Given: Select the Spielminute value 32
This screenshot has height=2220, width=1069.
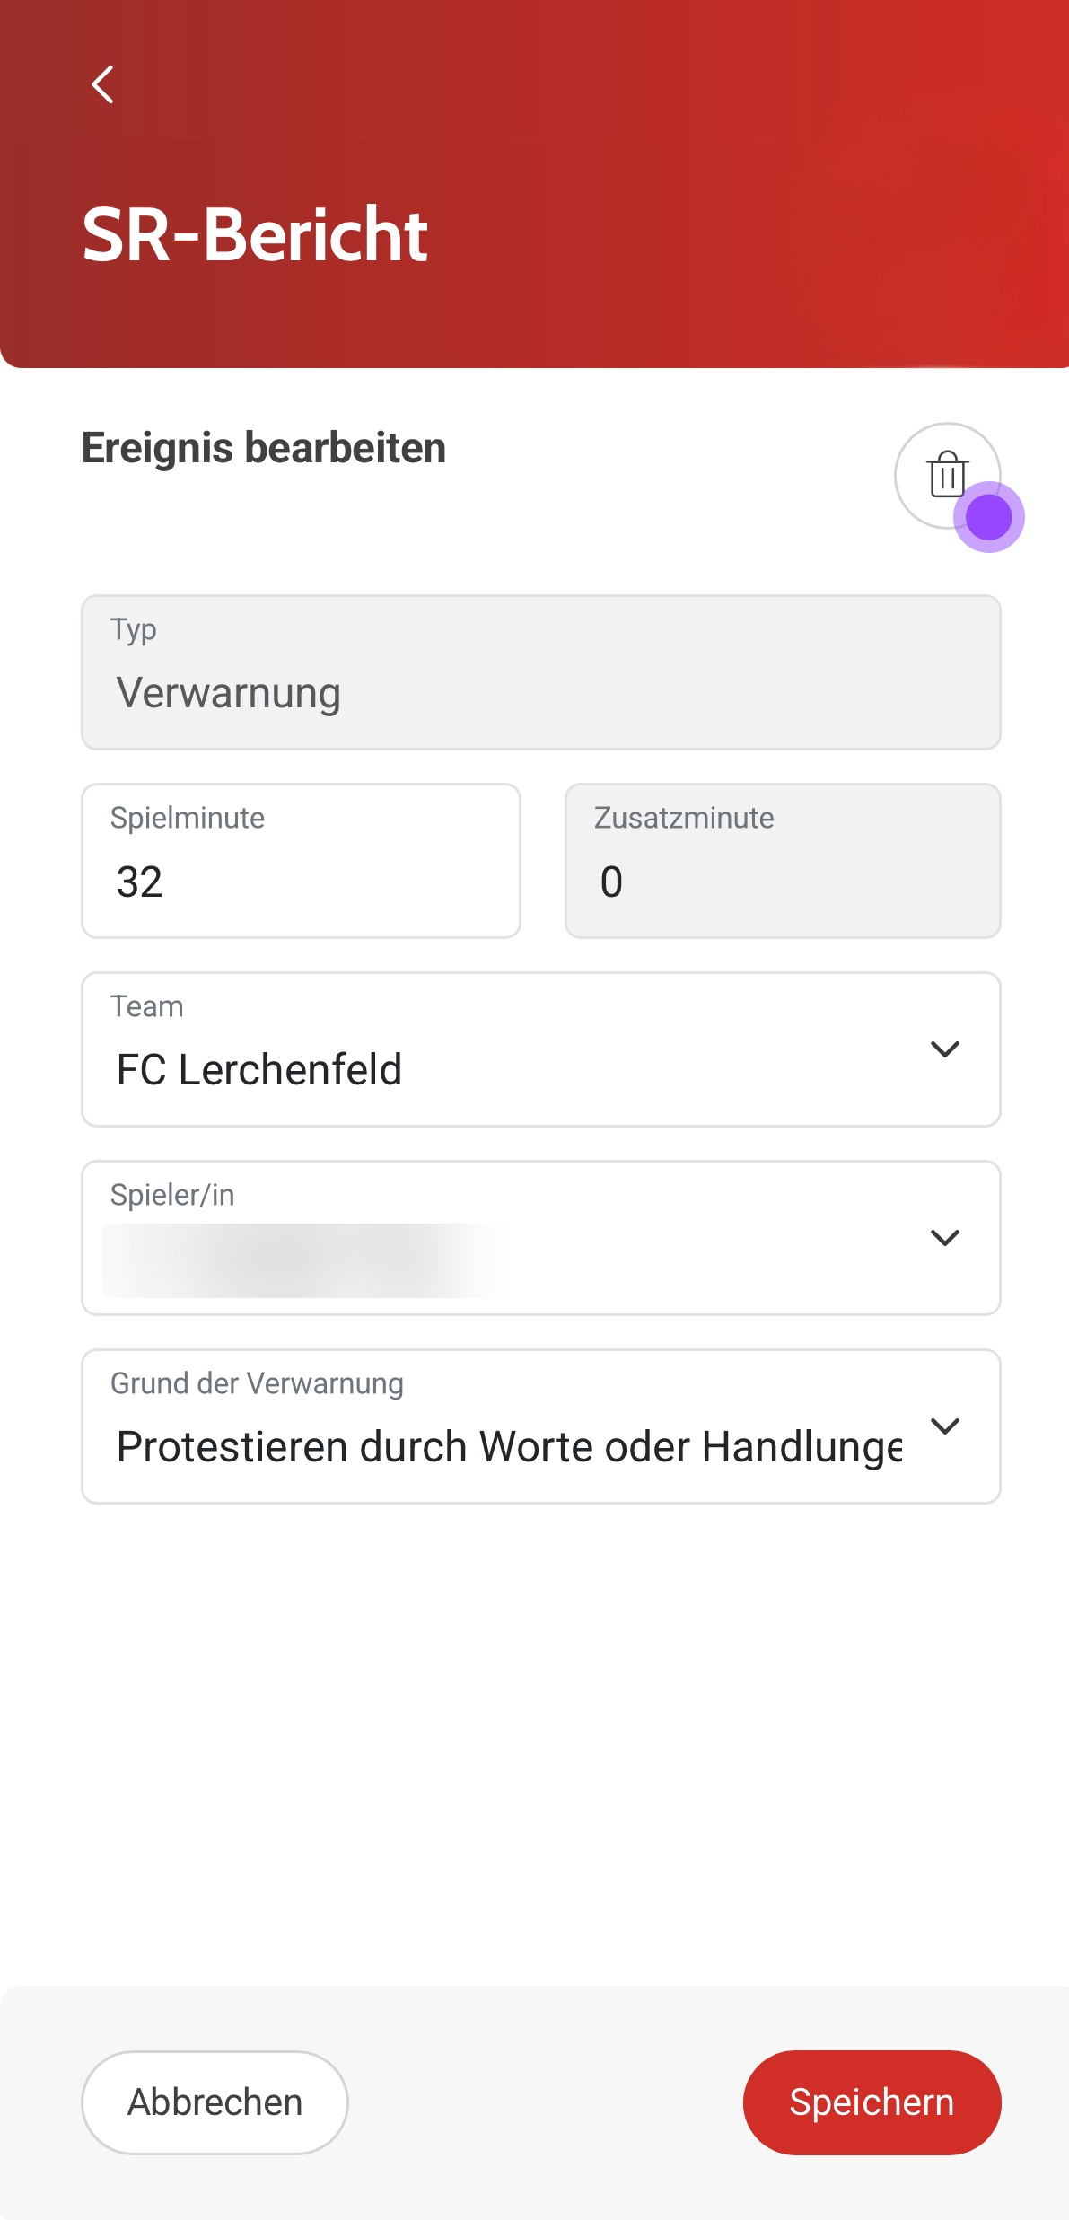Looking at the screenshot, I should pyautogui.click(x=139, y=882).
